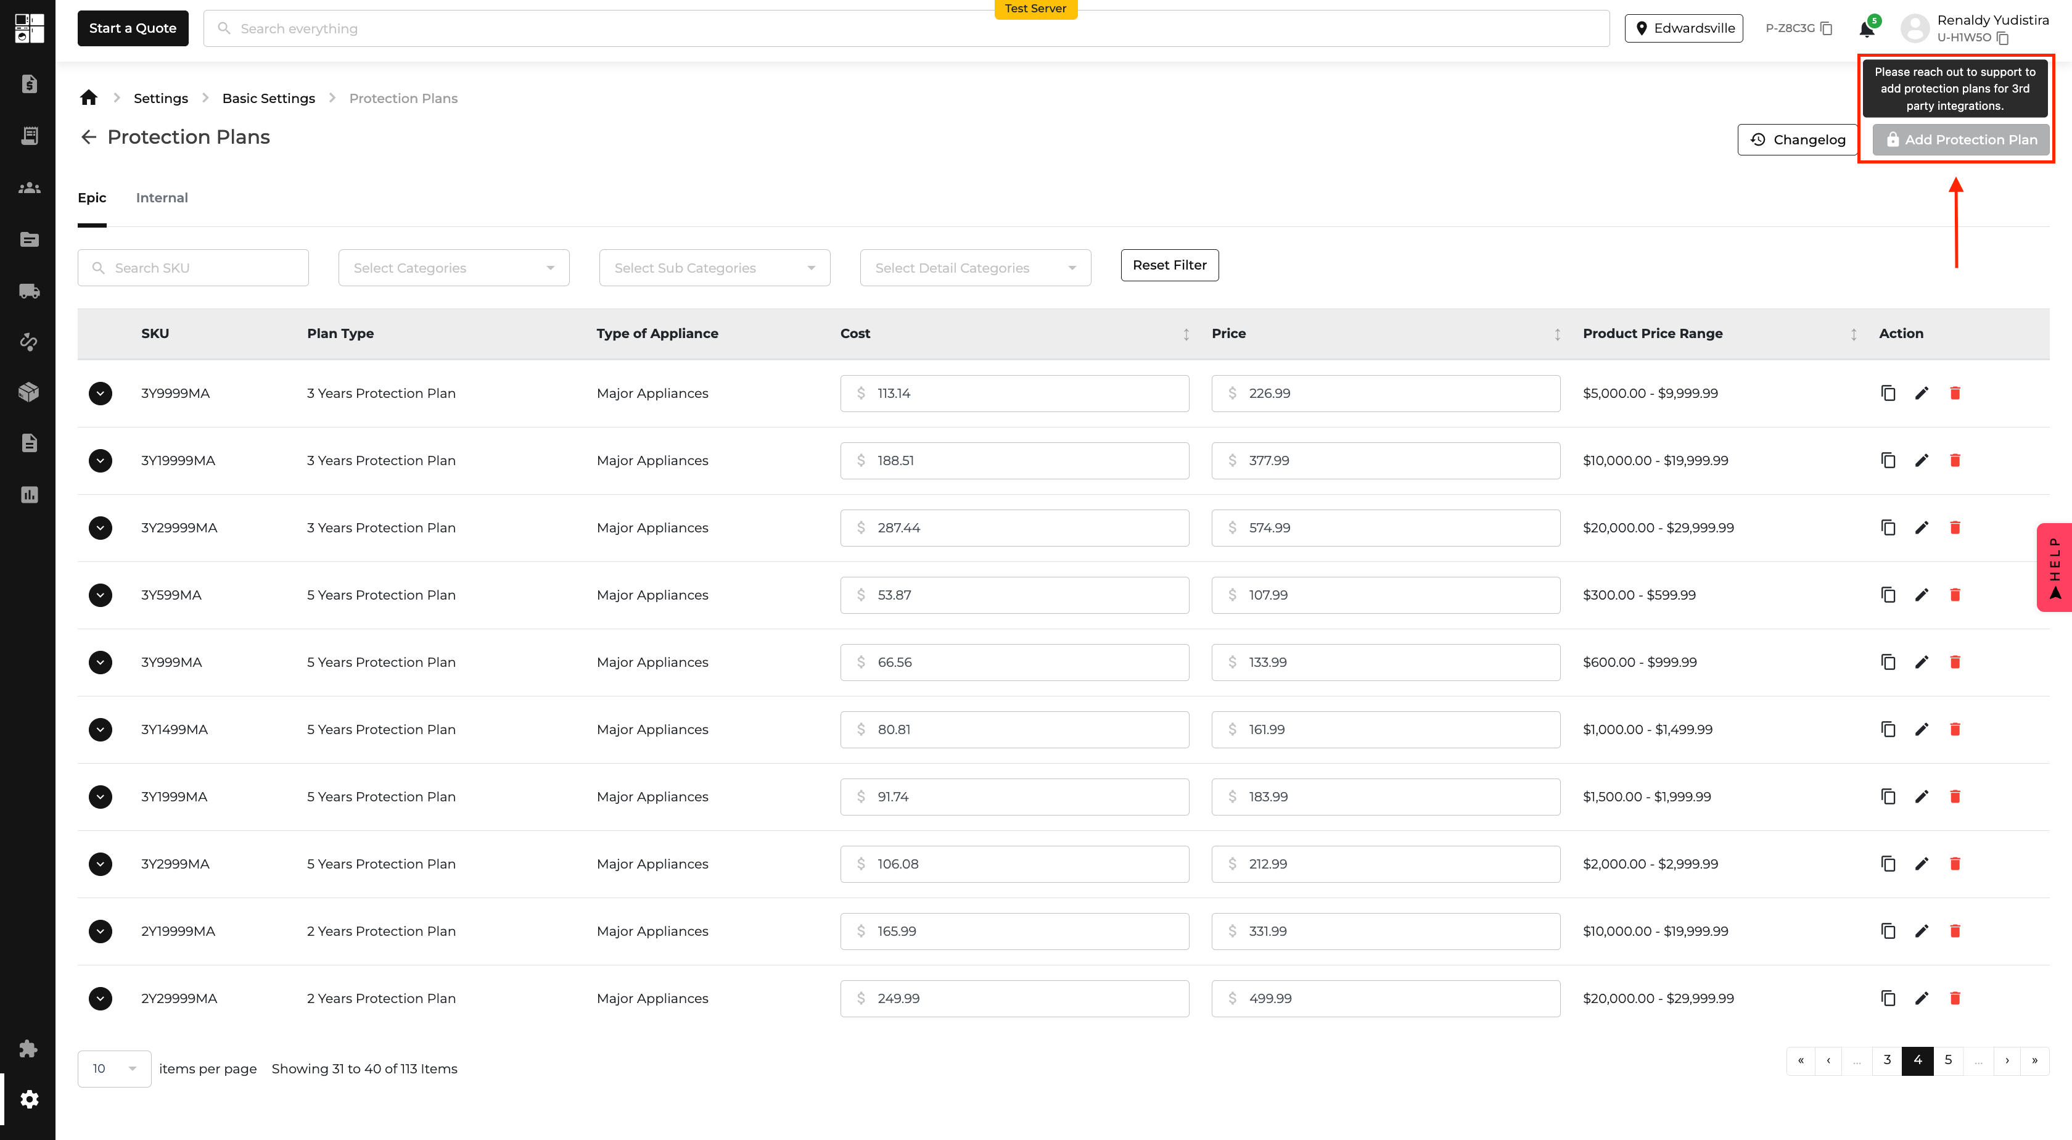Switch to the Internal tab

click(x=162, y=198)
